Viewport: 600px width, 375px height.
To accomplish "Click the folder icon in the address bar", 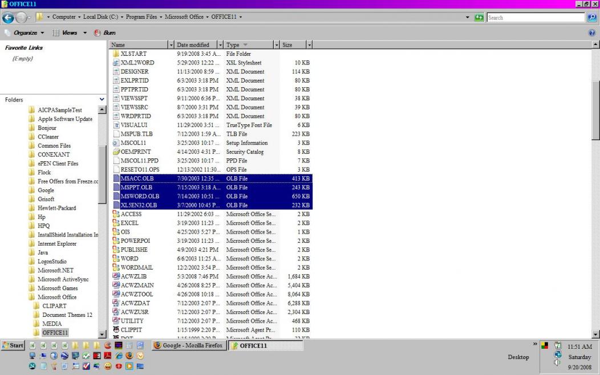I will [39, 17].
